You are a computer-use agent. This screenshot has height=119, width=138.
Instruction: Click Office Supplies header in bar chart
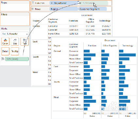click(110, 46)
